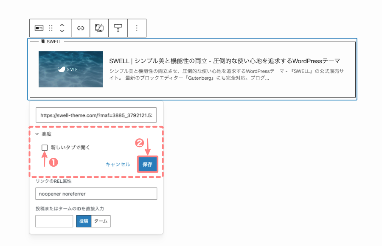Click the device visibility toolbar icon
The width and height of the screenshot is (382, 246).
click(x=99, y=28)
